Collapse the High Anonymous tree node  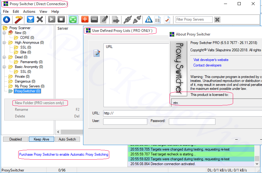pos(4,43)
